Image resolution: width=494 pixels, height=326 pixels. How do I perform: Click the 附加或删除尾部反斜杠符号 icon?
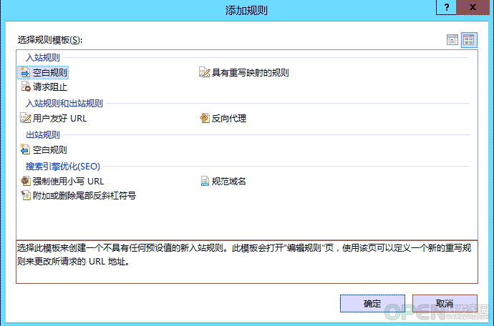26,195
